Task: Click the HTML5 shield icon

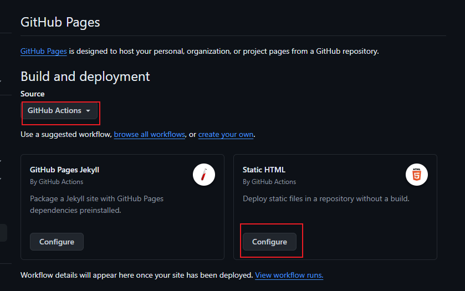Action: coord(417,175)
